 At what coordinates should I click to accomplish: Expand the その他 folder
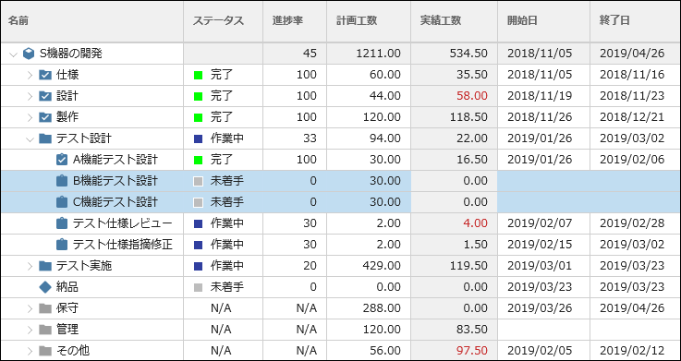click(30, 351)
